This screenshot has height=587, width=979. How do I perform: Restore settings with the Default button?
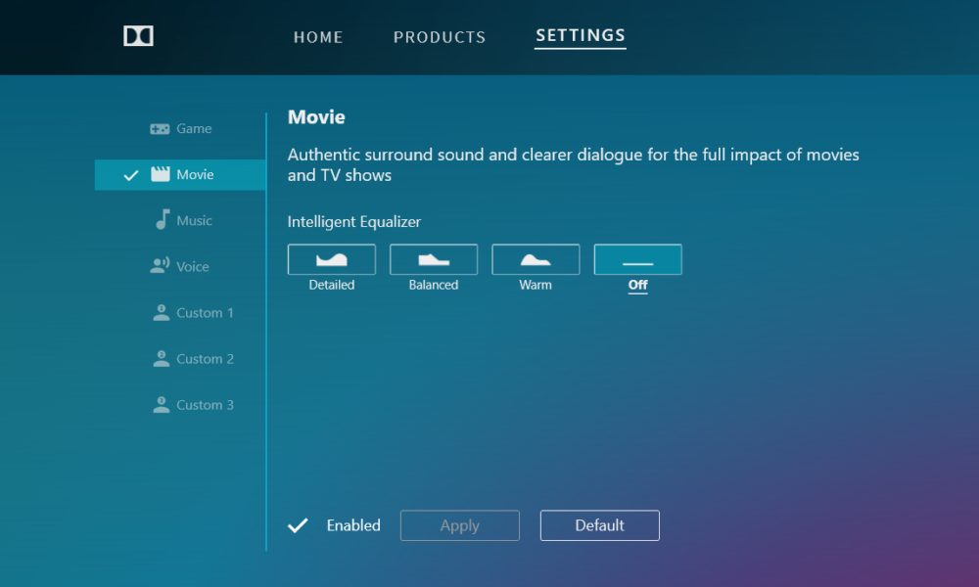(x=599, y=525)
